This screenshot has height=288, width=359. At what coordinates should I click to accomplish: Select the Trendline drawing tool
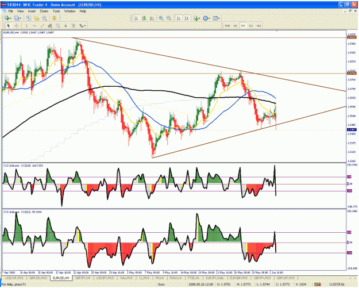tap(42, 26)
